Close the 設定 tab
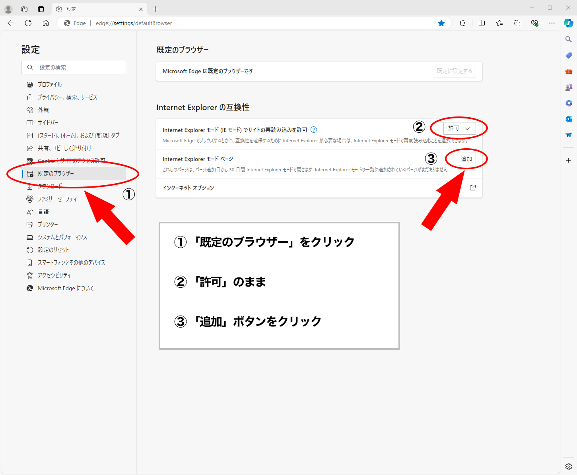 click(x=141, y=9)
